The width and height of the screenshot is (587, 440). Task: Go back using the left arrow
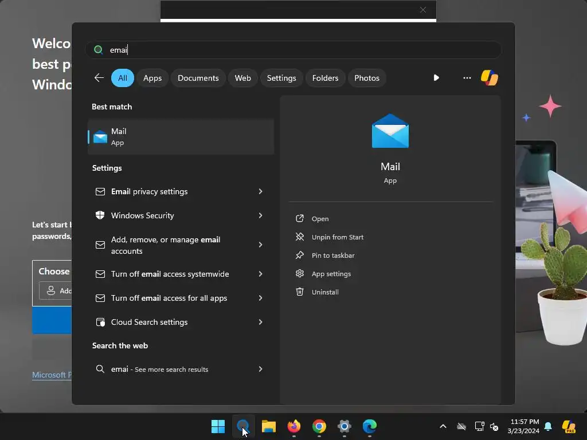pos(99,78)
